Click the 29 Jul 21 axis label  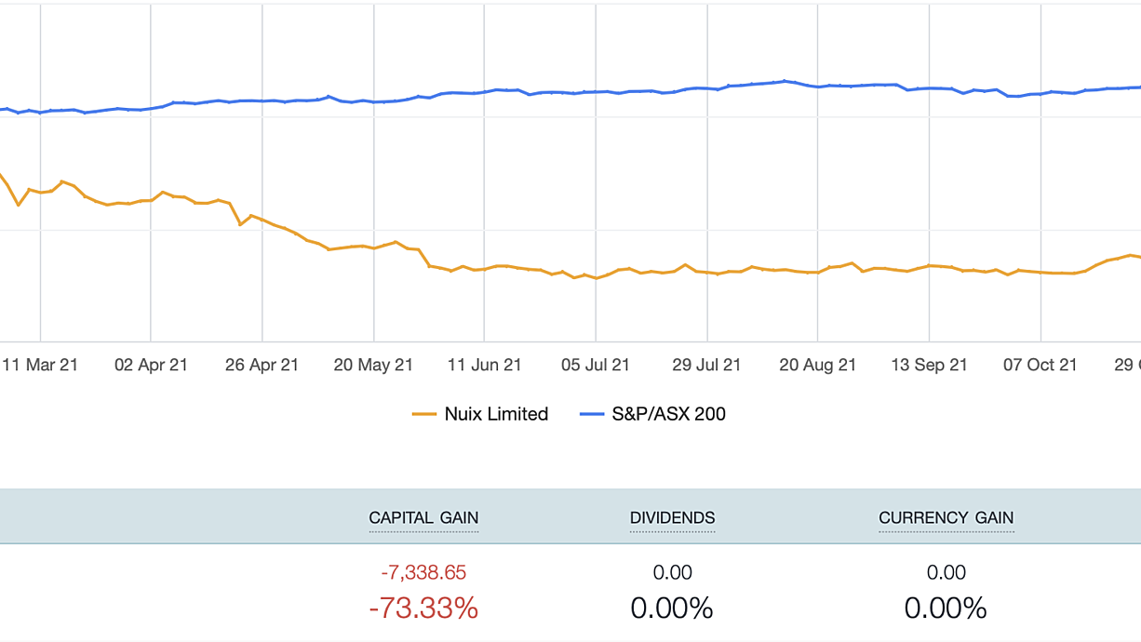706,365
